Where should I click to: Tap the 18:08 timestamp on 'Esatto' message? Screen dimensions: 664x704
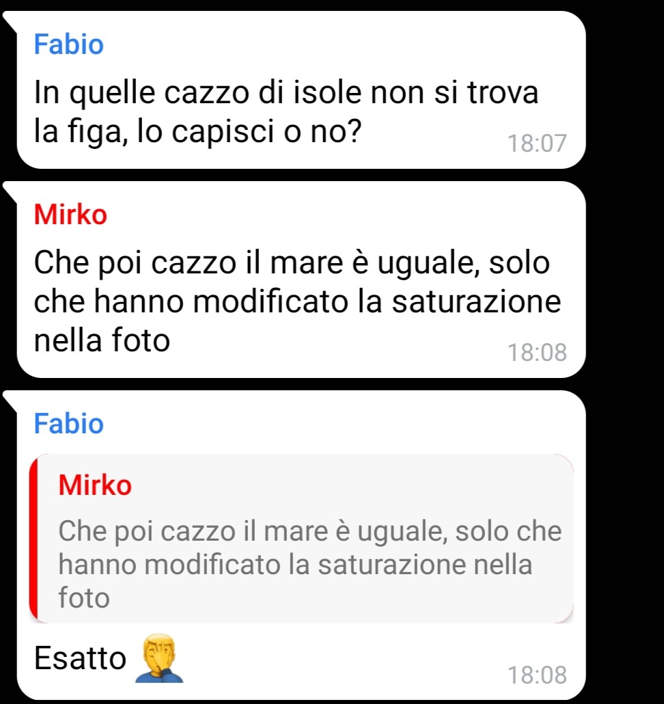(x=537, y=675)
